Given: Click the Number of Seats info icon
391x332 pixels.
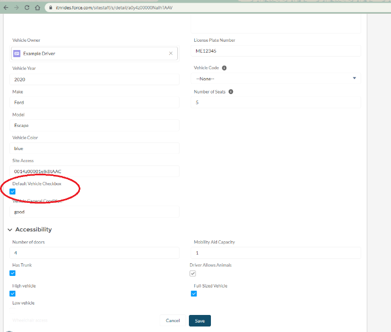Looking at the screenshot, I should (x=231, y=92).
